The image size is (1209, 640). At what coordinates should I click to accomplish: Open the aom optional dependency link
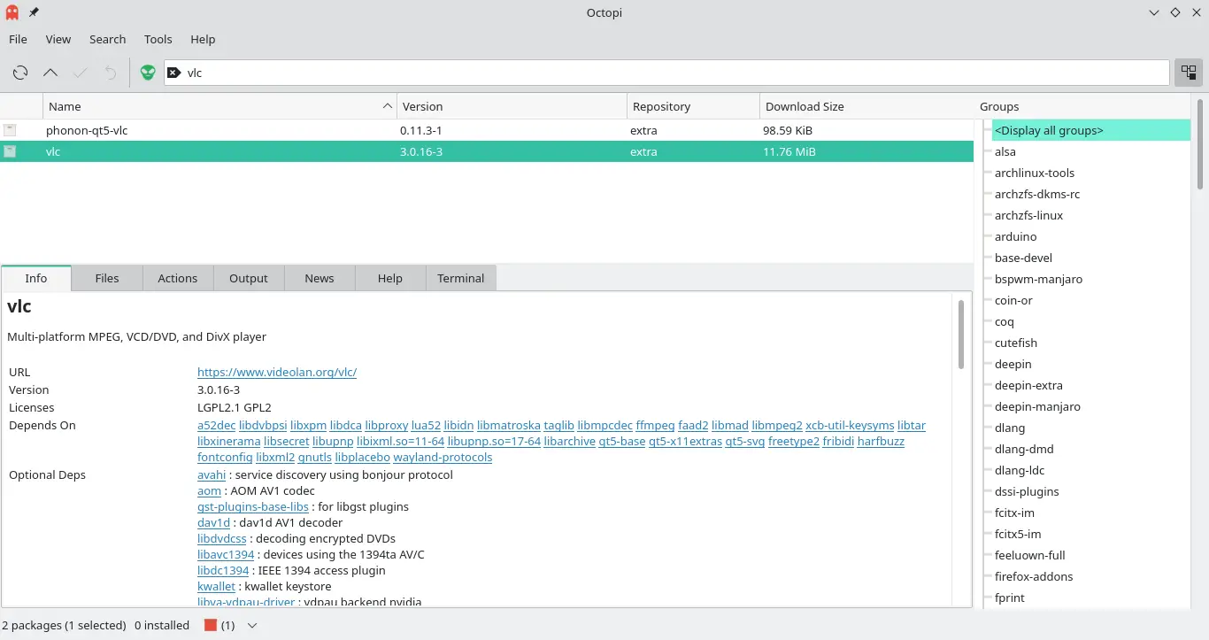209,491
